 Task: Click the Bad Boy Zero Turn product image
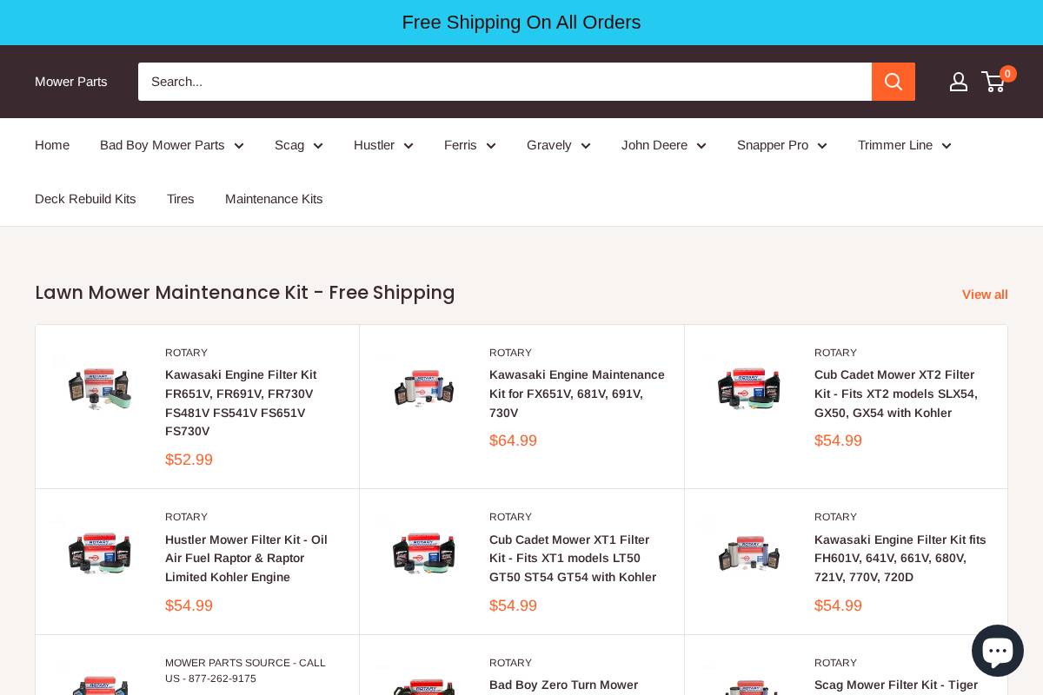424,689
